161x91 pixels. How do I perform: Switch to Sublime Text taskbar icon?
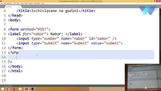point(26,89)
